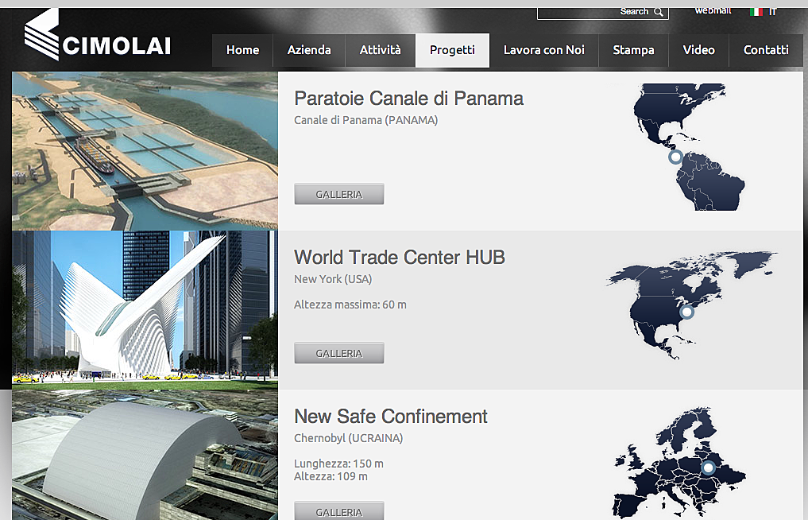808x520 pixels.
Task: Open the Attività menu item
Action: pos(381,50)
